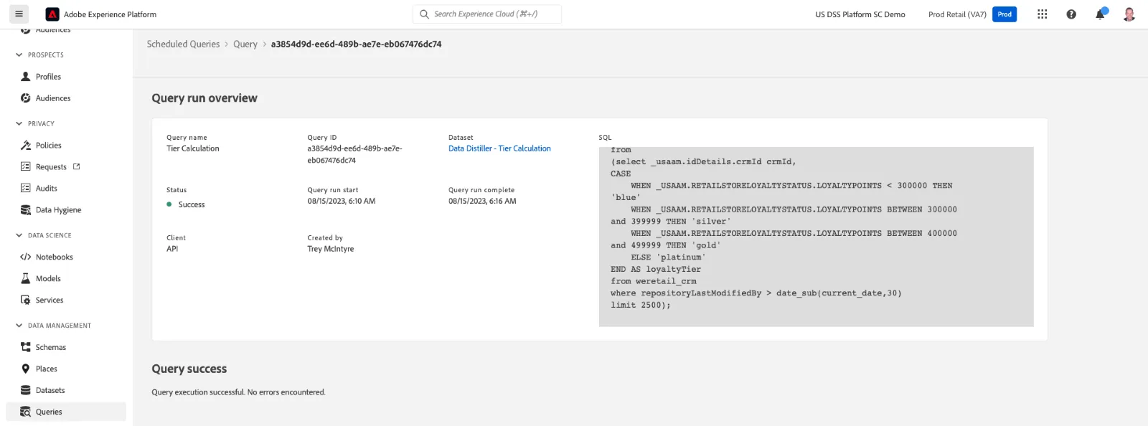
Task: Click the Audits icon
Action: coord(26,189)
